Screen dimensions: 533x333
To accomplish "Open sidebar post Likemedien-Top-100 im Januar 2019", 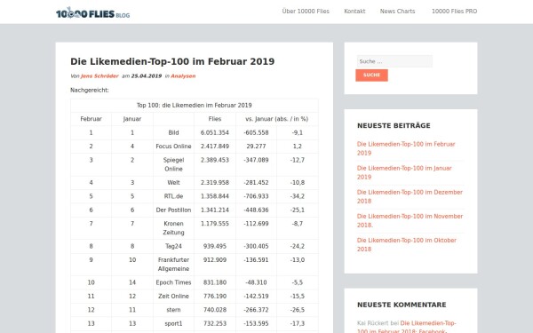I will pyautogui.click(x=404, y=172).
